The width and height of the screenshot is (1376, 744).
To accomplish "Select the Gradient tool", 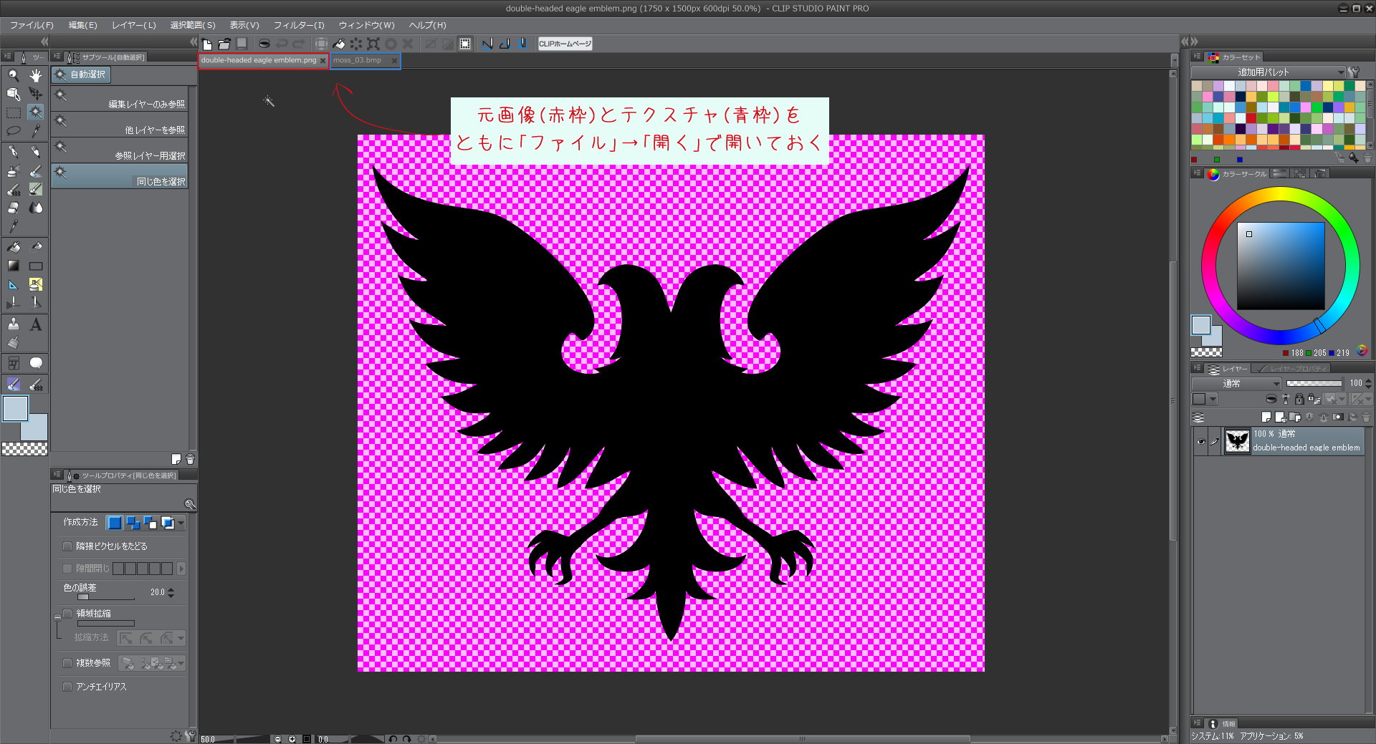I will pos(13,266).
